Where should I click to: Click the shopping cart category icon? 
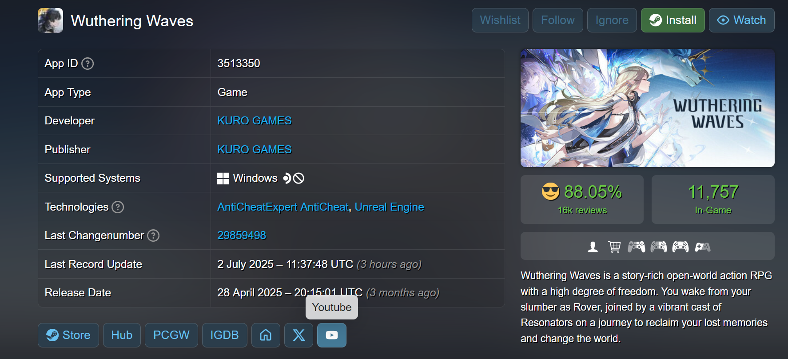pos(614,247)
